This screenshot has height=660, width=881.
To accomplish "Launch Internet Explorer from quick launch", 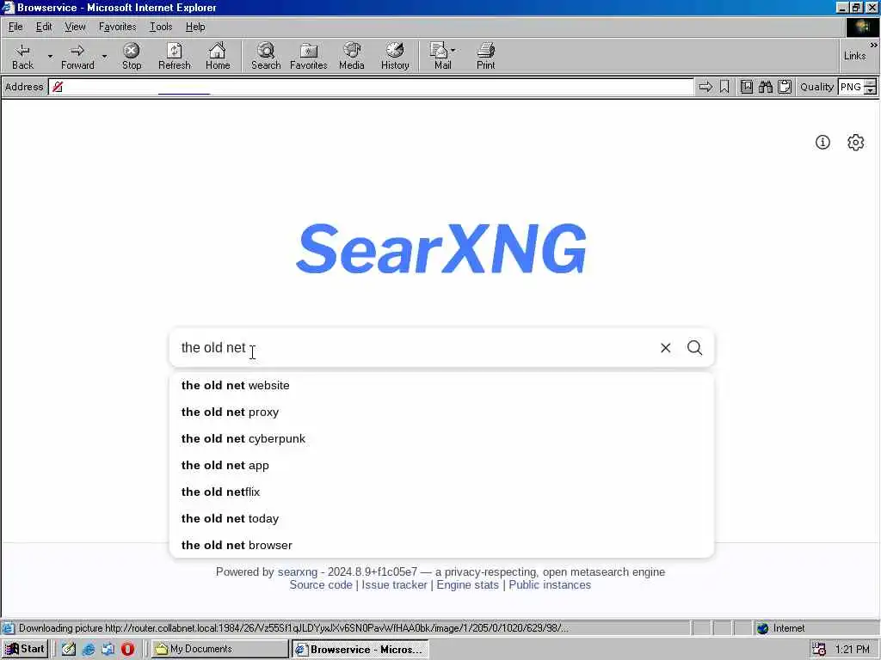I will [x=89, y=649].
